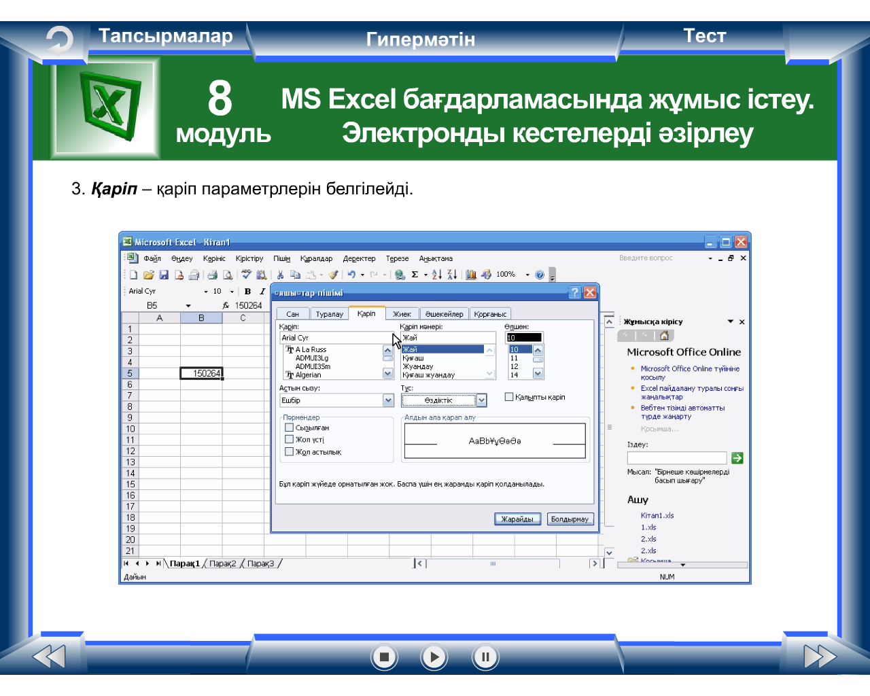Click the Copy icon in toolbar

click(295, 275)
